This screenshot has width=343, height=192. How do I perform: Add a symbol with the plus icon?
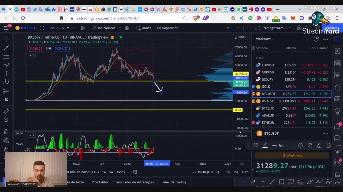42,28
